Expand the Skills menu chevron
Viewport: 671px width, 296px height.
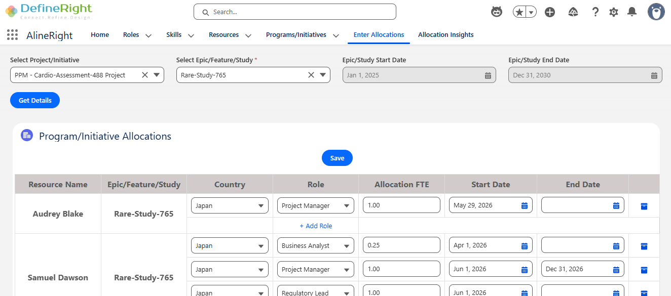[191, 35]
